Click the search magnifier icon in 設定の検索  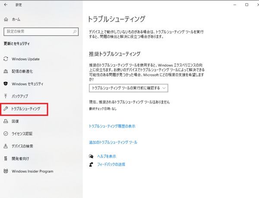coord(75,31)
